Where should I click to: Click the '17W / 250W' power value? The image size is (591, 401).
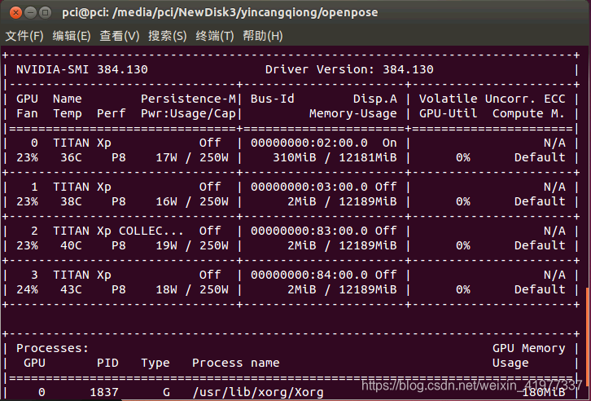(x=192, y=157)
